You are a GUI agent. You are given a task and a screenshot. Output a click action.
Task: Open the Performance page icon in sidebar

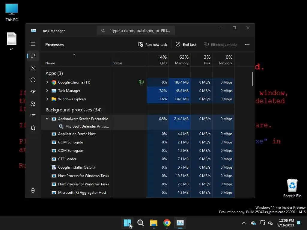click(x=33, y=68)
